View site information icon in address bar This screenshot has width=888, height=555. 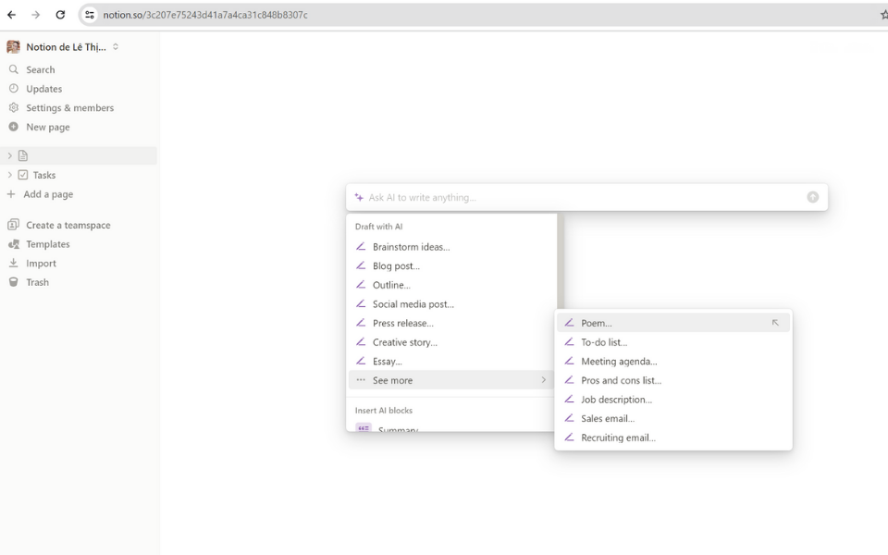(x=90, y=15)
